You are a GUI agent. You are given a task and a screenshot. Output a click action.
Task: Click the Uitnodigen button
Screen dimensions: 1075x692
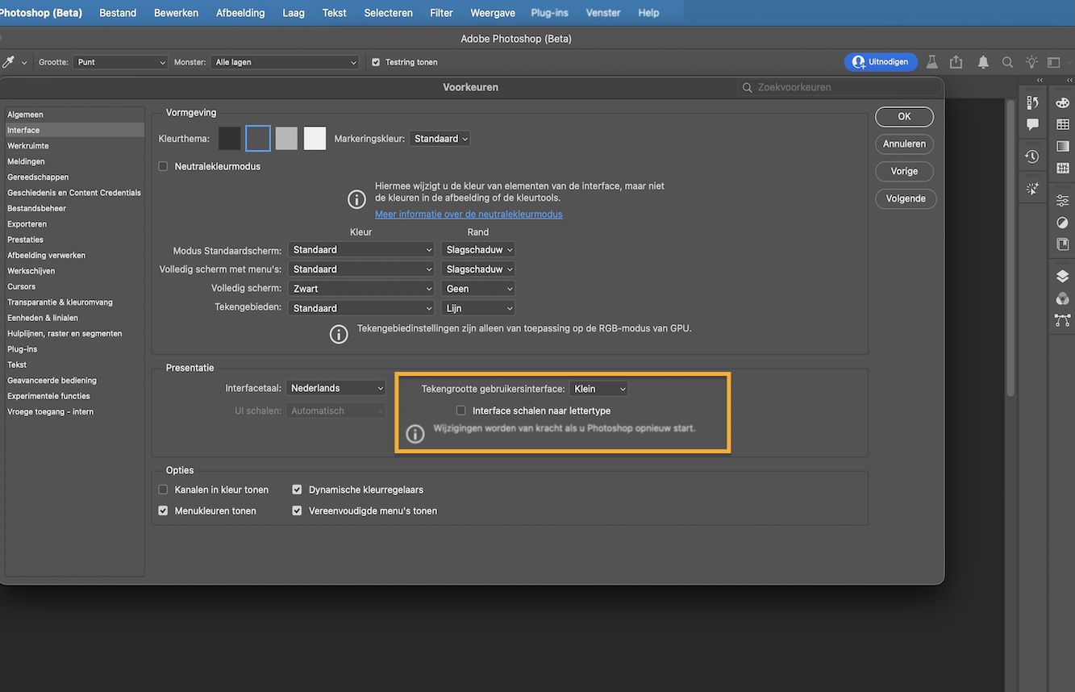tap(881, 61)
